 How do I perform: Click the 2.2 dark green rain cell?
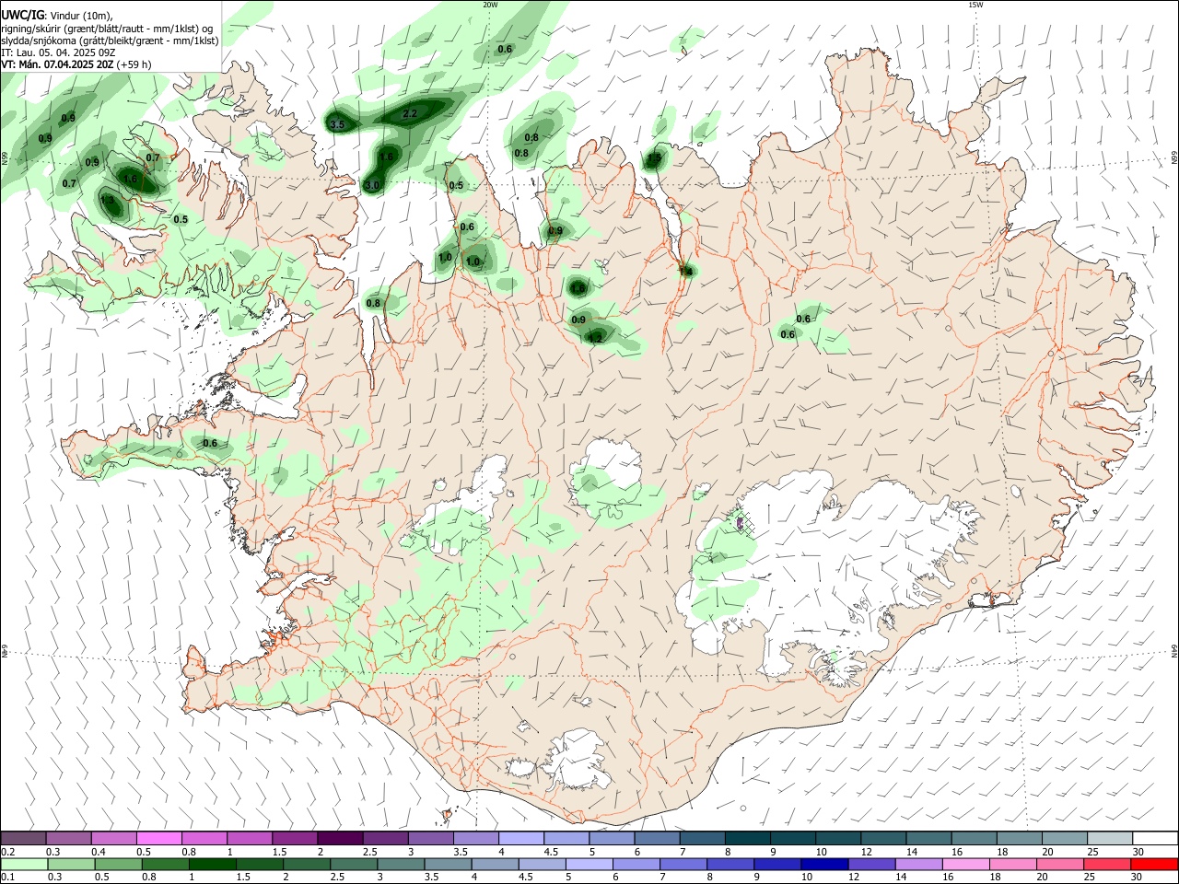411,114
